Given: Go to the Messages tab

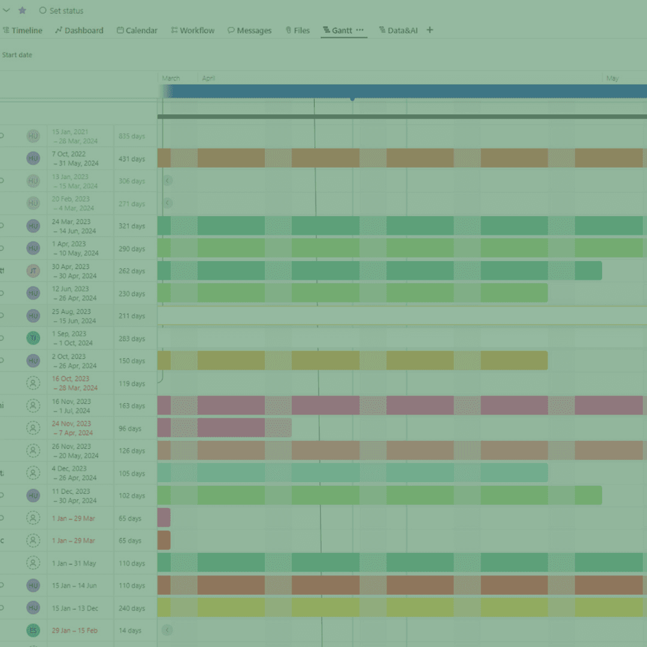Looking at the screenshot, I should (x=249, y=31).
